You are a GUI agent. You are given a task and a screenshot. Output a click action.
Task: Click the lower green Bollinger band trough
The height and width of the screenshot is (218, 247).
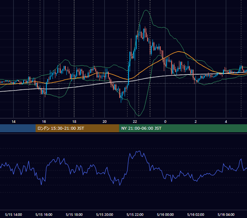[139, 116]
